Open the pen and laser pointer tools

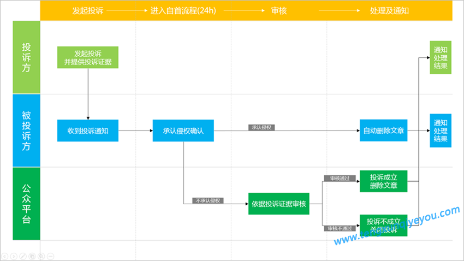(23, 256)
